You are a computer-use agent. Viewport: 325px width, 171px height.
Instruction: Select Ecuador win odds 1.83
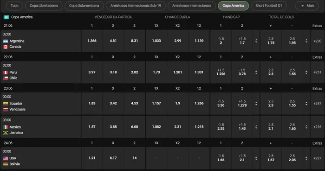(x=92, y=104)
